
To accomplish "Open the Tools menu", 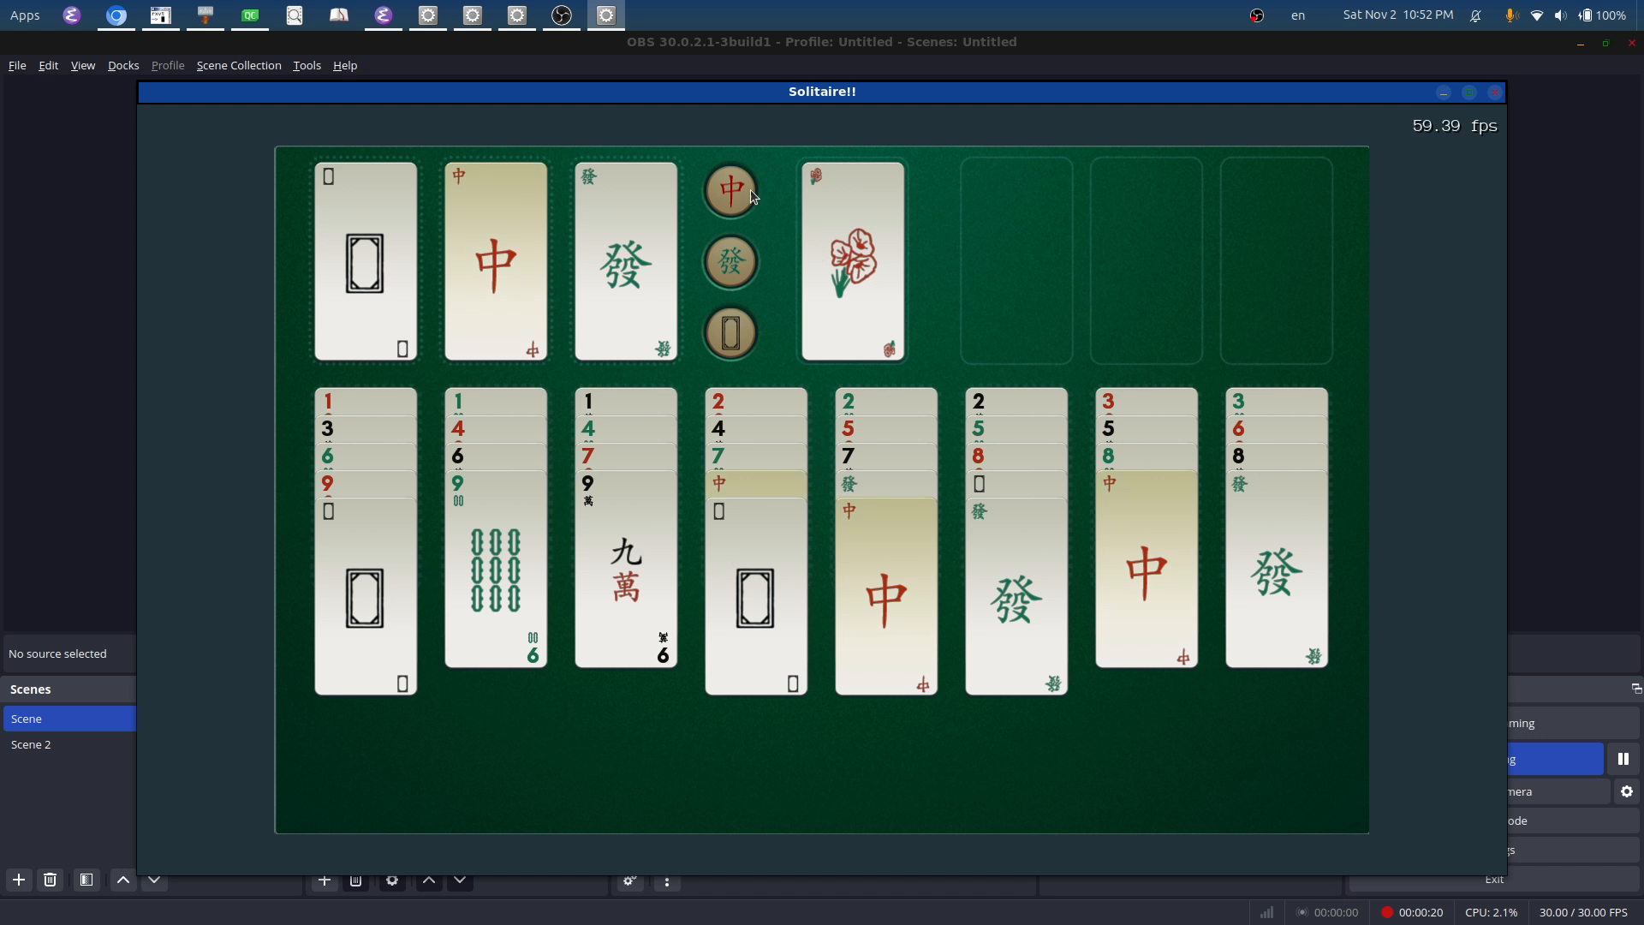I will [307, 65].
